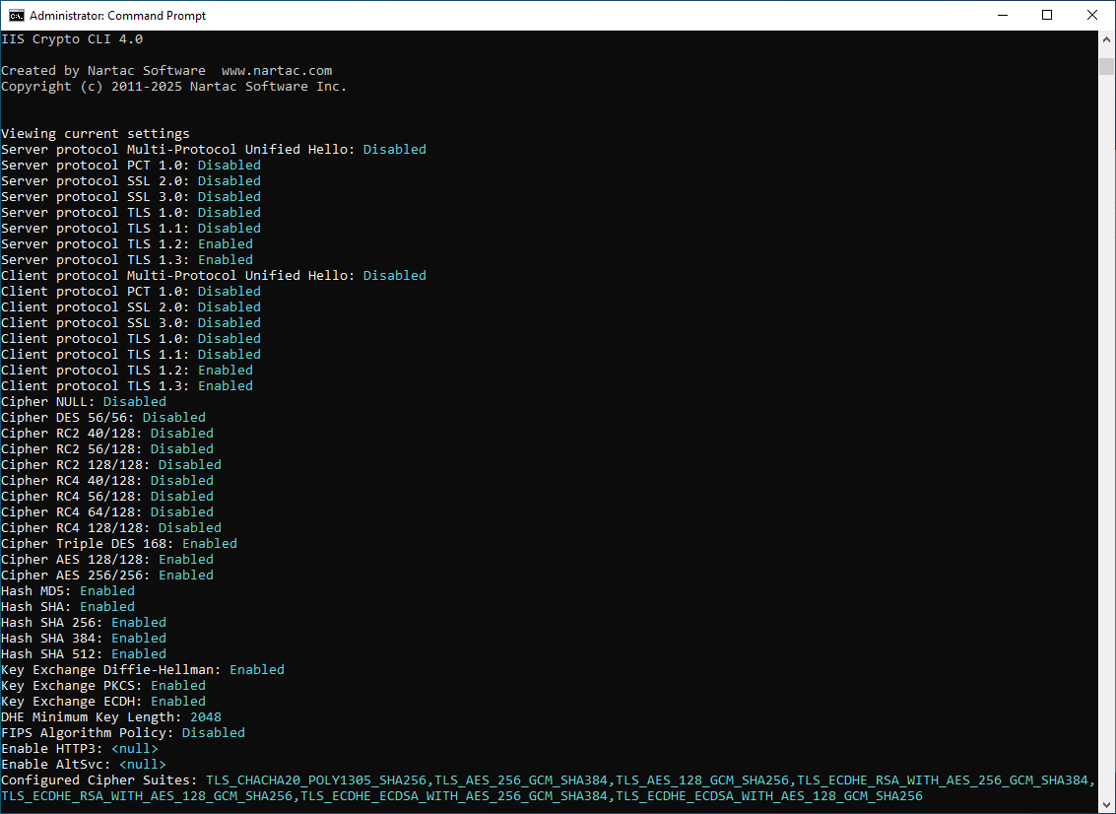
Task: Click the 'Cipher RC4 64/128' line
Action: tap(107, 512)
